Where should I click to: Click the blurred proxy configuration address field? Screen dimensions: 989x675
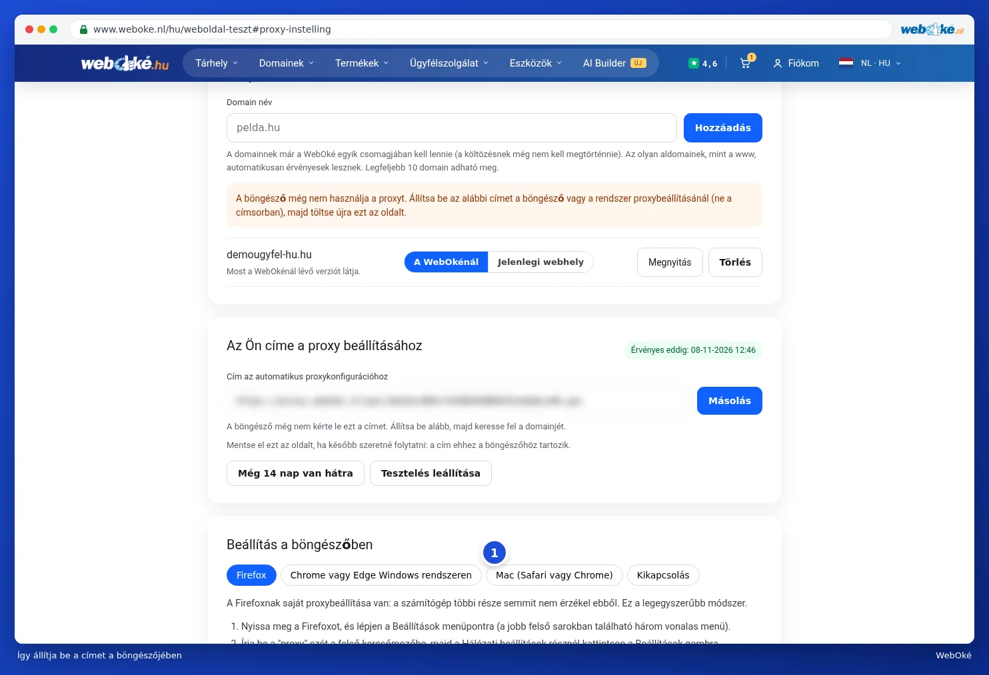pyautogui.click(x=459, y=401)
